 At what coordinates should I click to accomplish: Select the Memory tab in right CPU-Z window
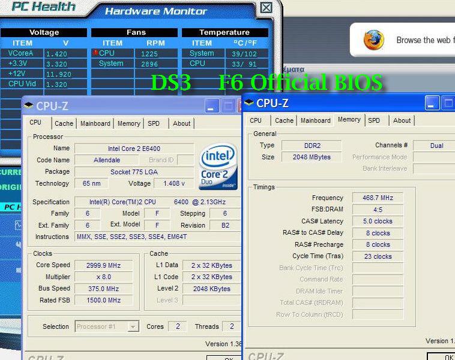pyautogui.click(x=349, y=119)
